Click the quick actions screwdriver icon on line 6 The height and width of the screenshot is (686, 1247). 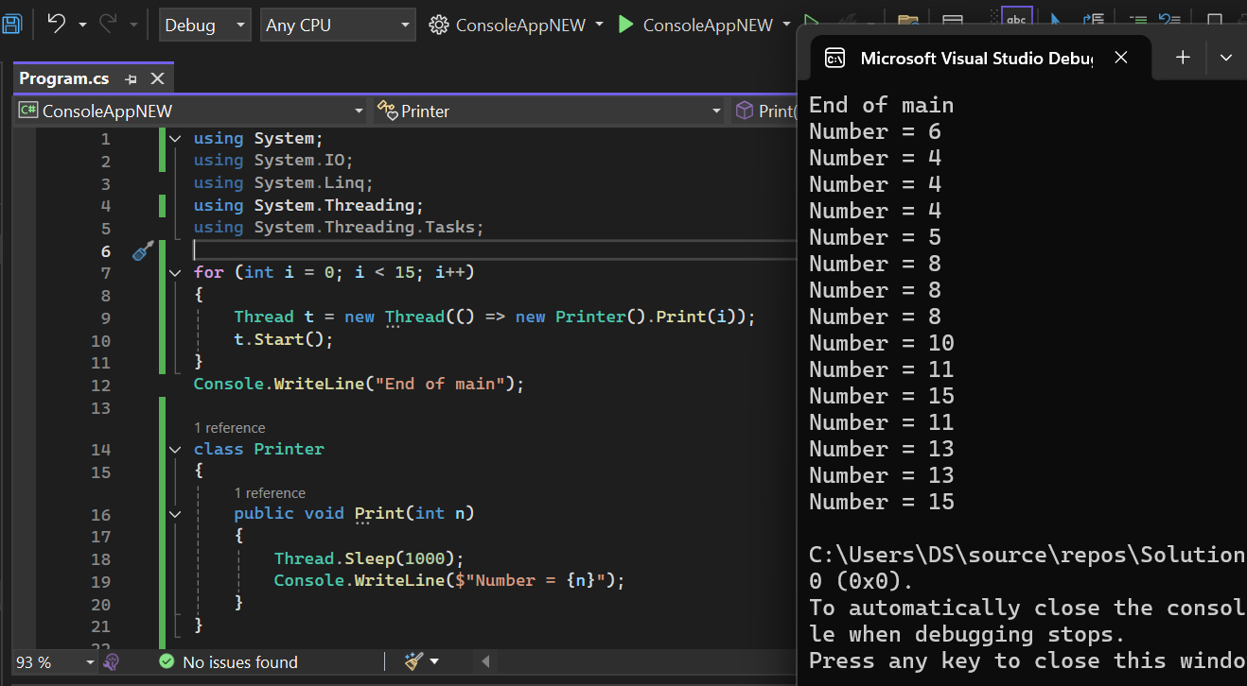click(143, 250)
